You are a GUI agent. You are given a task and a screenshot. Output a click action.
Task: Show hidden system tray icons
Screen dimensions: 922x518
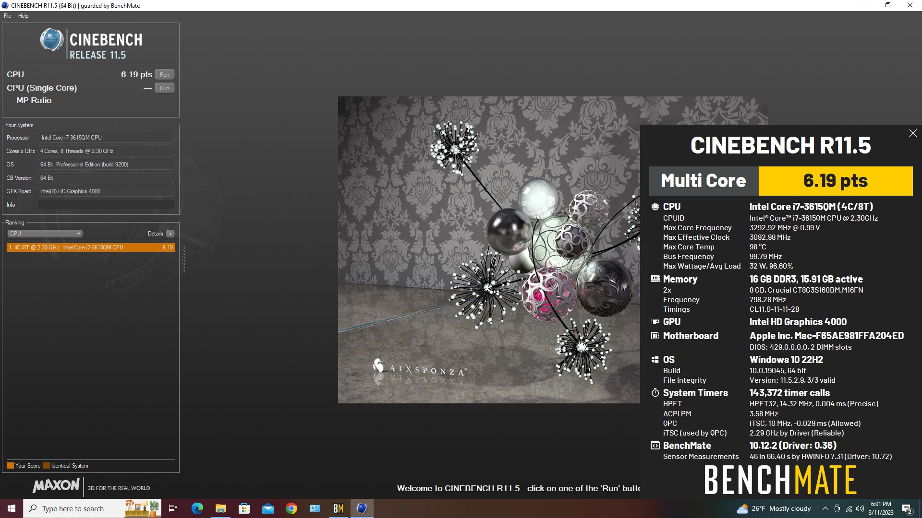coord(825,508)
